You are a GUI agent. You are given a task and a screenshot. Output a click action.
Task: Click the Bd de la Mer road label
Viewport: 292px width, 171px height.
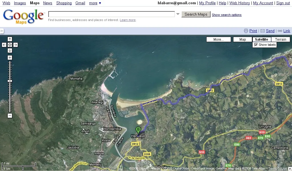point(150,102)
